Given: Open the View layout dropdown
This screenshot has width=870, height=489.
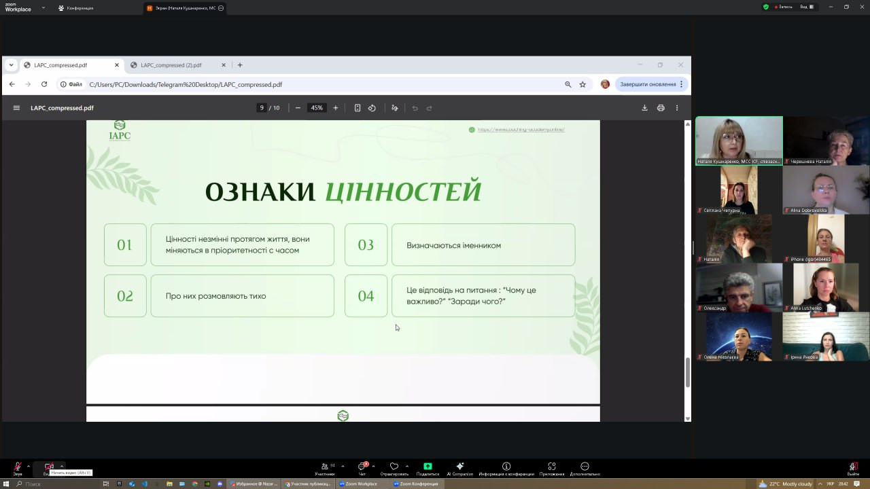Looking at the screenshot, I should coord(807,7).
